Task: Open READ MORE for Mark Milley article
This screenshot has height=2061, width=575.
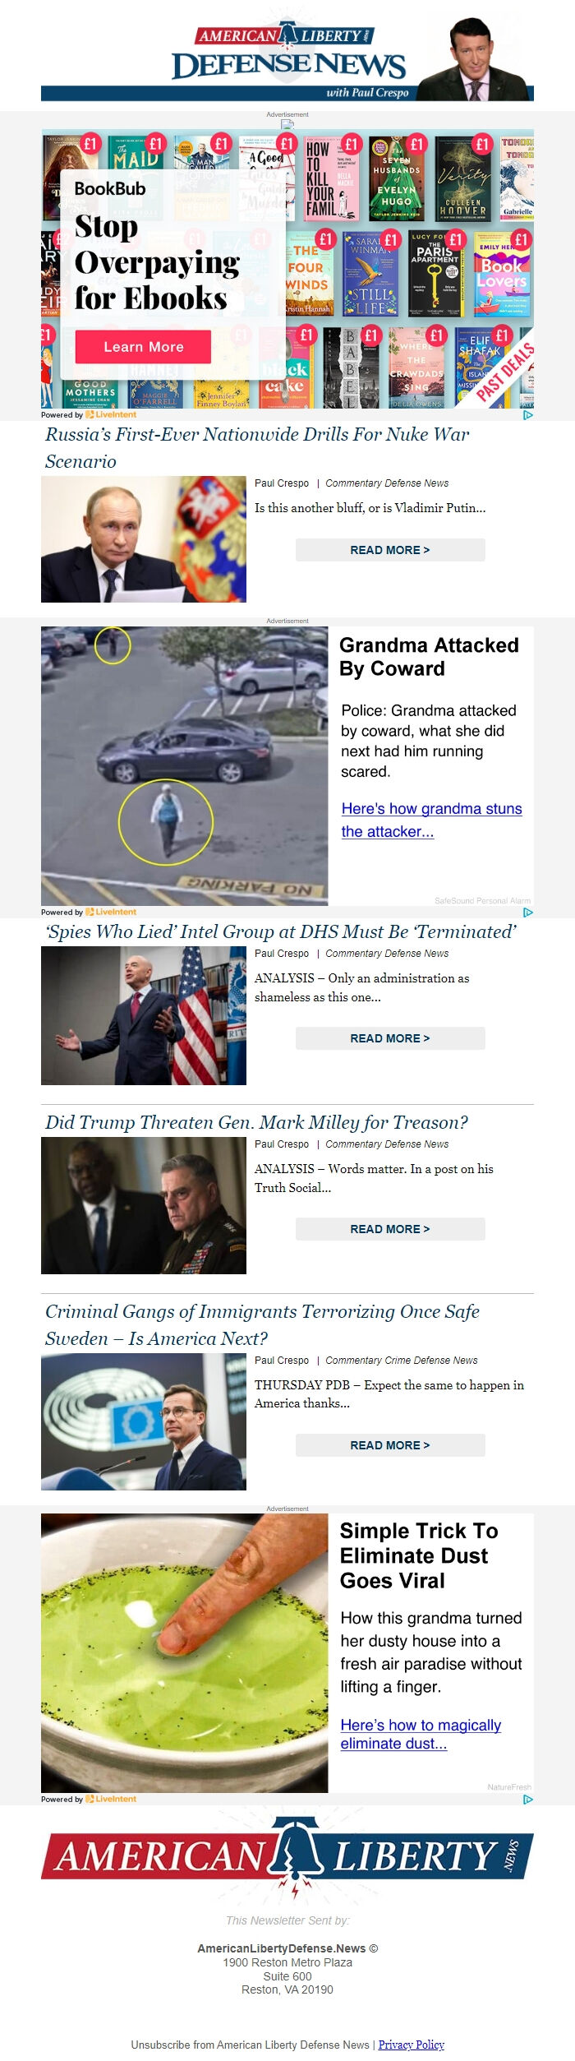Action: click(390, 1229)
